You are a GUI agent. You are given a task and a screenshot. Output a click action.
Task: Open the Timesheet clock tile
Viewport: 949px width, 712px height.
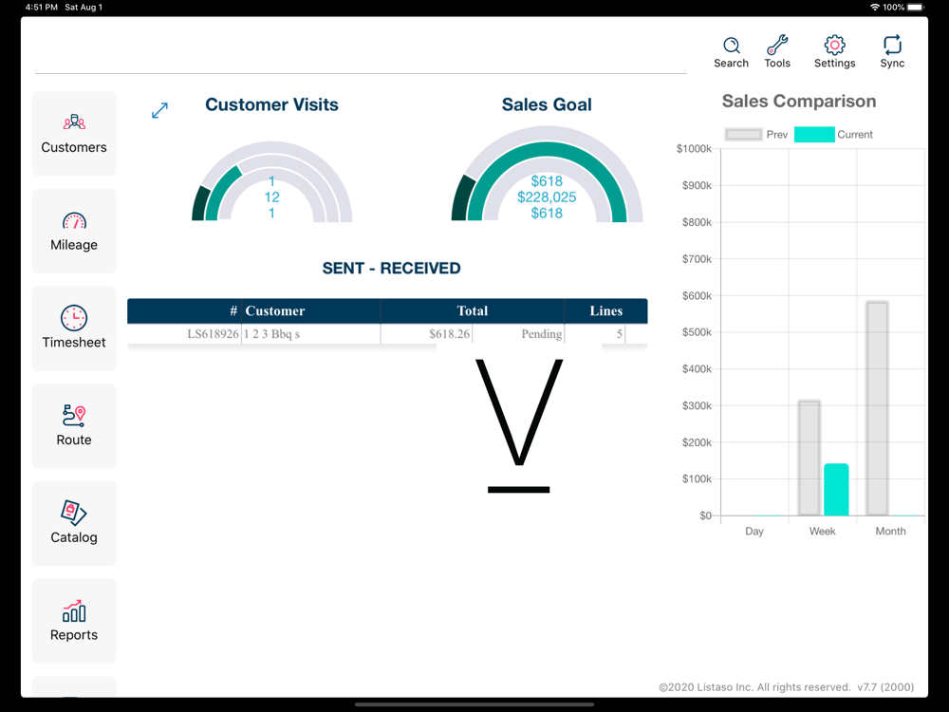(74, 328)
